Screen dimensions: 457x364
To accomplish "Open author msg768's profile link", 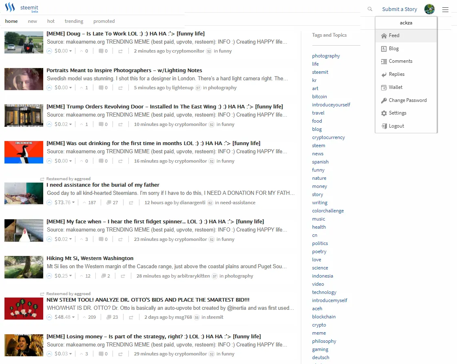I will coord(183,317).
